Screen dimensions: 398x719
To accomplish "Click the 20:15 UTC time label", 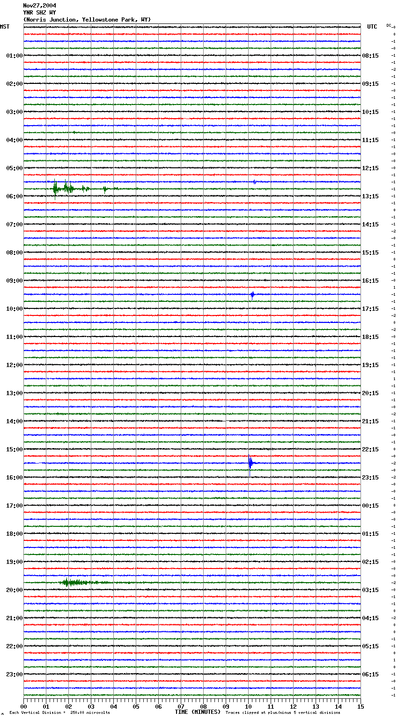I will coord(370,393).
